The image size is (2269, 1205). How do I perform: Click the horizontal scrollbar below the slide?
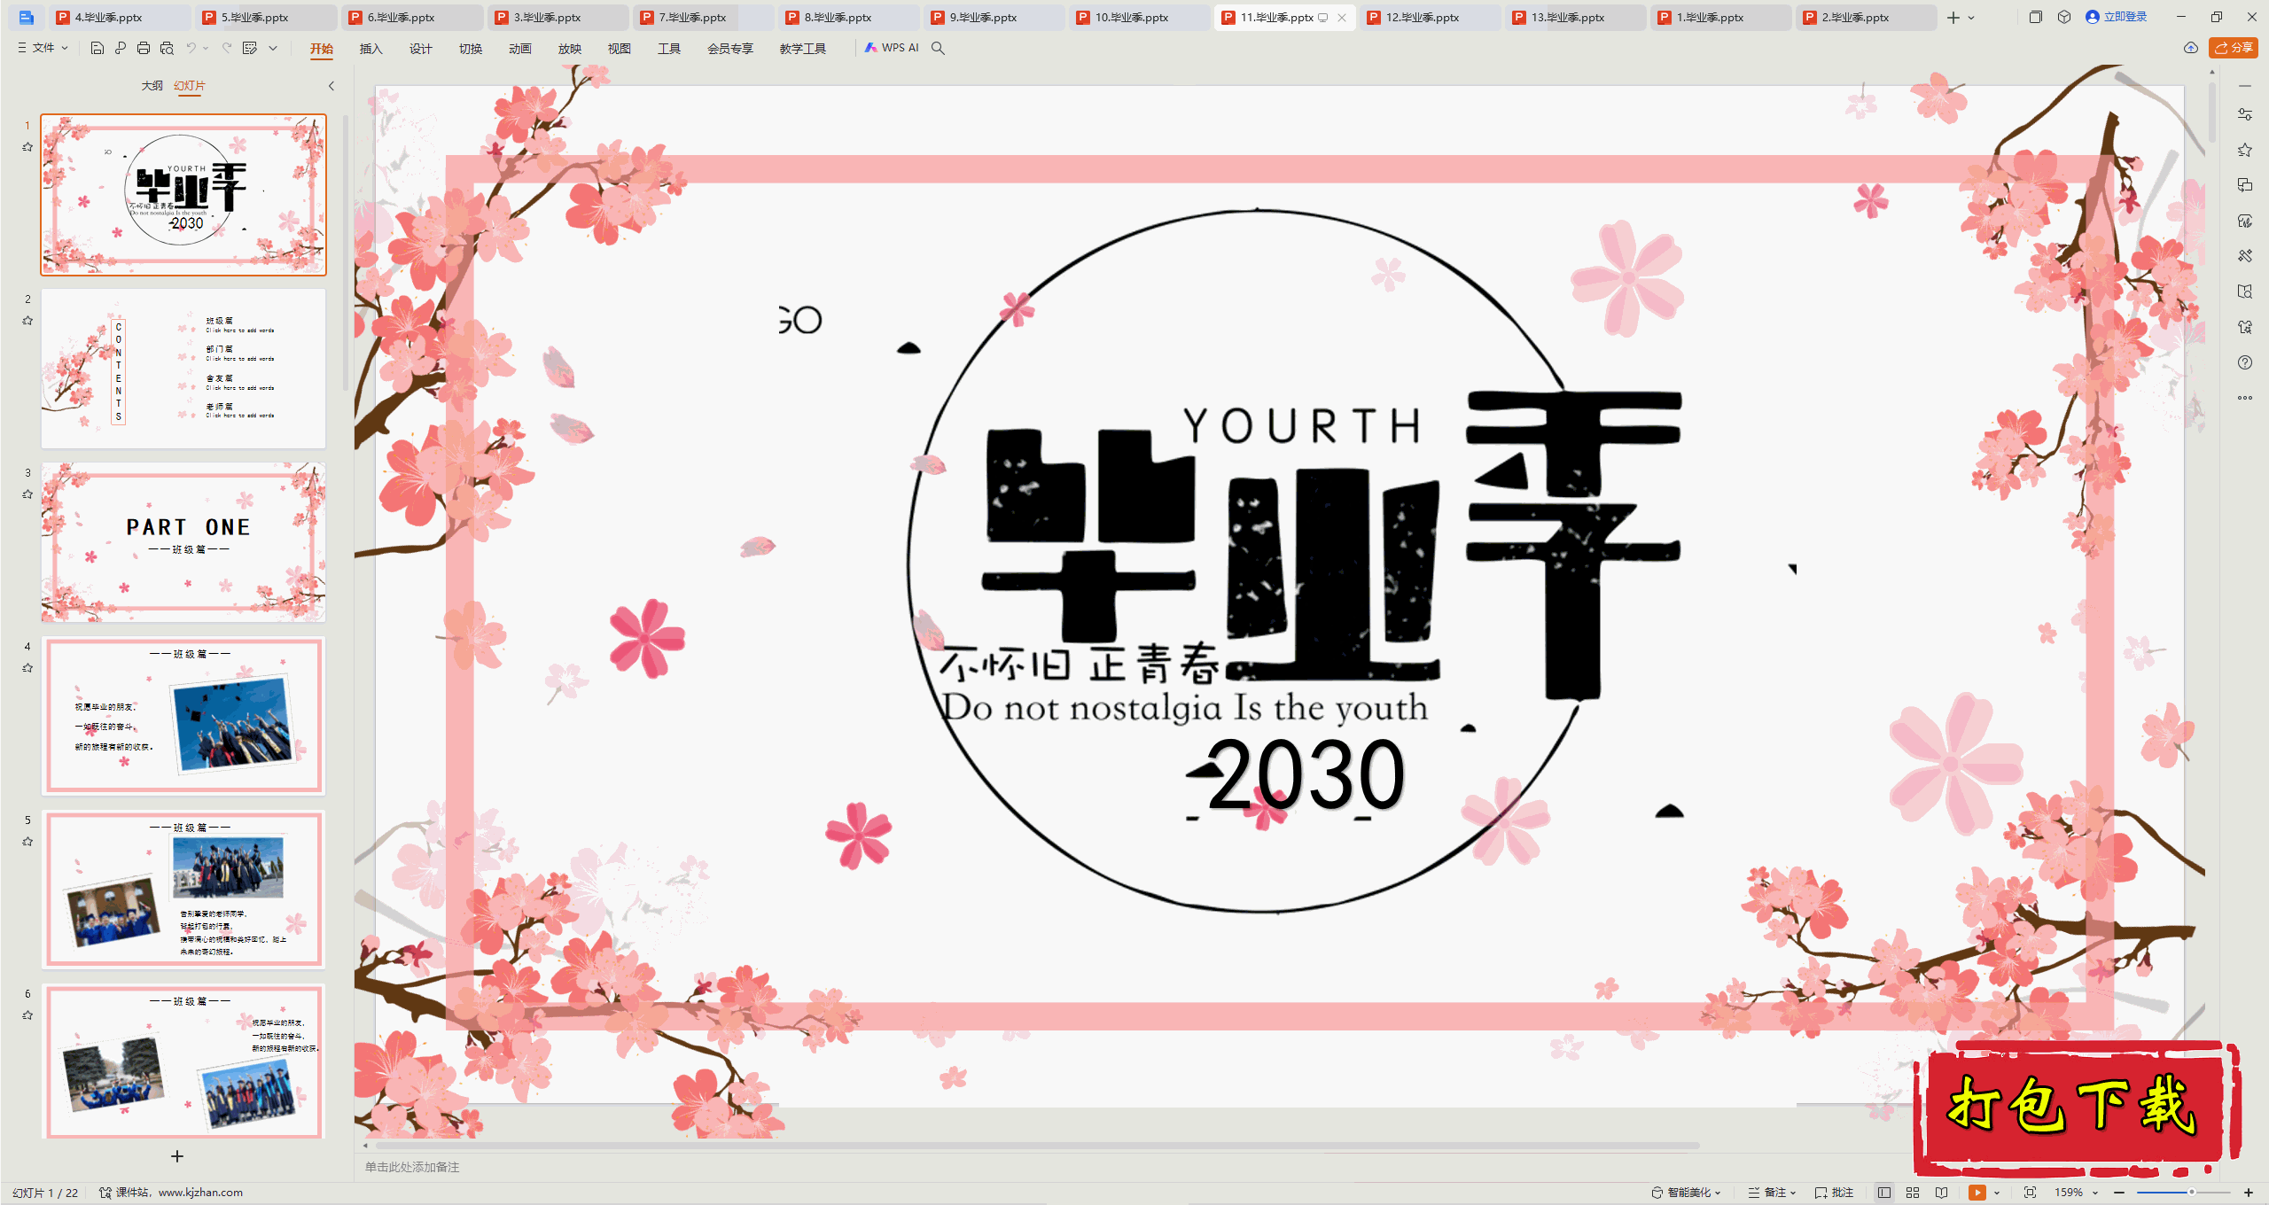pyautogui.click(x=1037, y=1146)
